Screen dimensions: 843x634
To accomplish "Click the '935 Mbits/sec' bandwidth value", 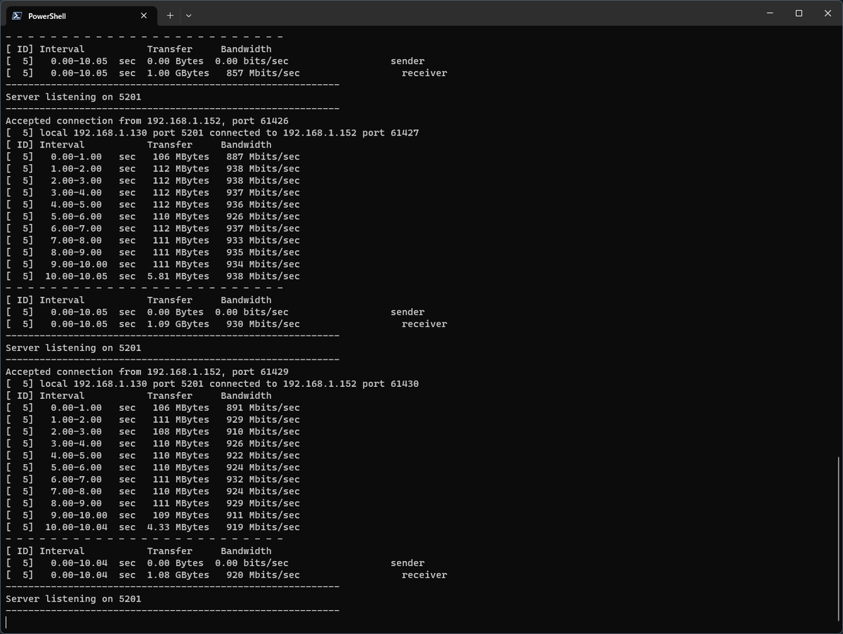I will click(263, 252).
